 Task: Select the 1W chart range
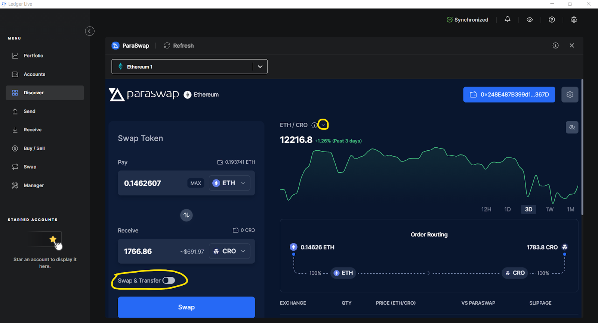[x=549, y=210]
